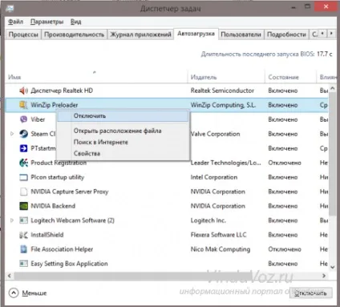Click the PTstartm blue arrow icon
340x307 pixels.
point(23,148)
